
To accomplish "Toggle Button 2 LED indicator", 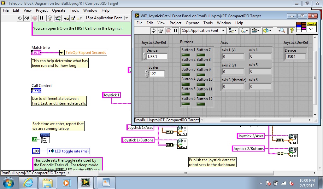I will [x=186, y=65].
